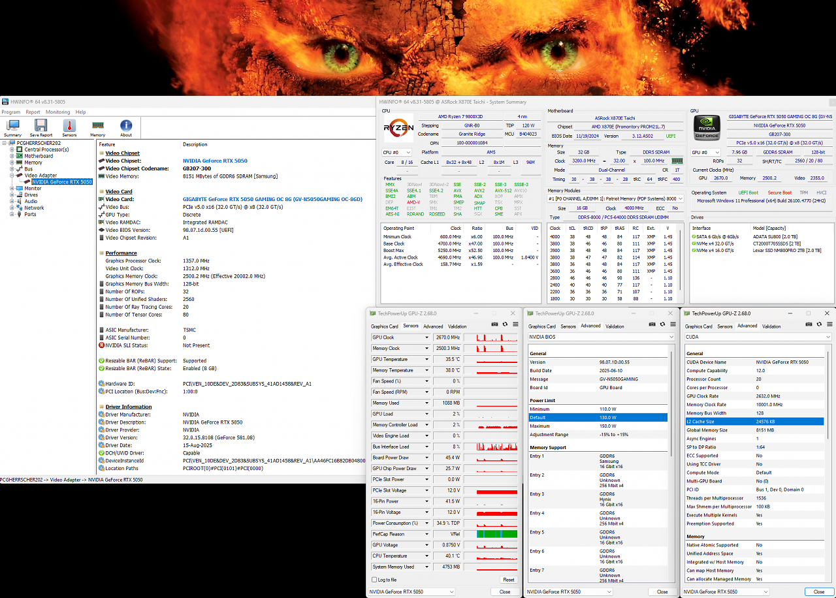Viewport: 836px width, 598px height.
Task: Click Close button in CUDA GPU-Z window
Action: tap(819, 591)
